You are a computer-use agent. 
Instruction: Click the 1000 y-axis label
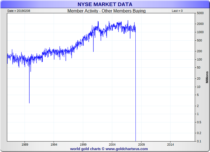click(200, 32)
